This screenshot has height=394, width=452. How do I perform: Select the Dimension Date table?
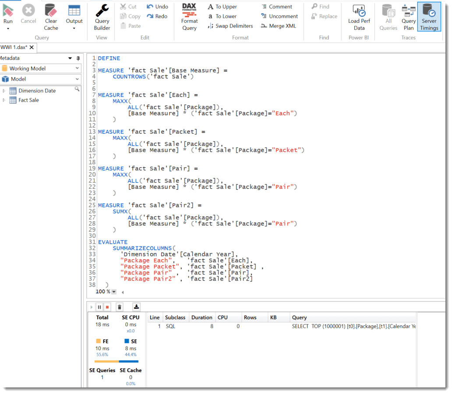tap(37, 91)
